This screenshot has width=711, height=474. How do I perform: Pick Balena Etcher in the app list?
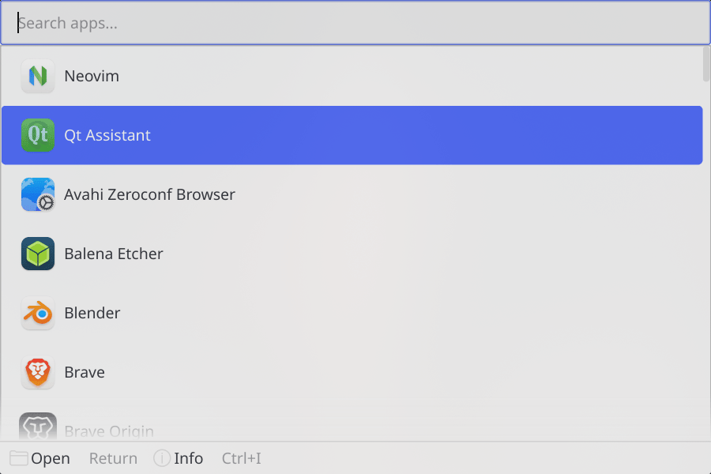[352, 254]
